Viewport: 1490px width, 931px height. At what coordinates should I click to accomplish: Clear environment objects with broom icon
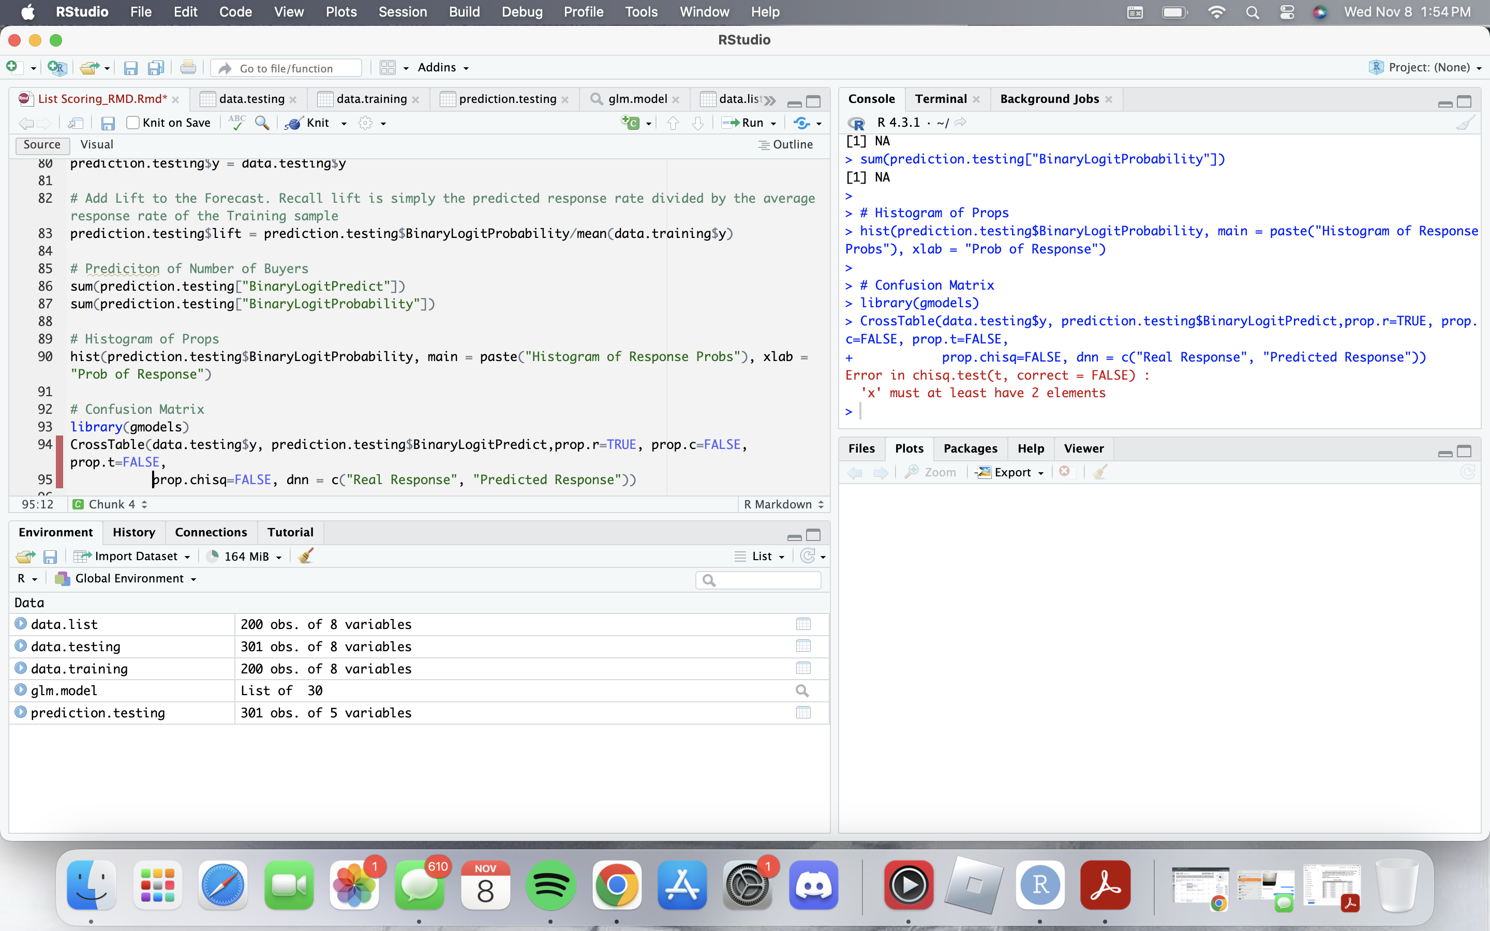point(305,556)
